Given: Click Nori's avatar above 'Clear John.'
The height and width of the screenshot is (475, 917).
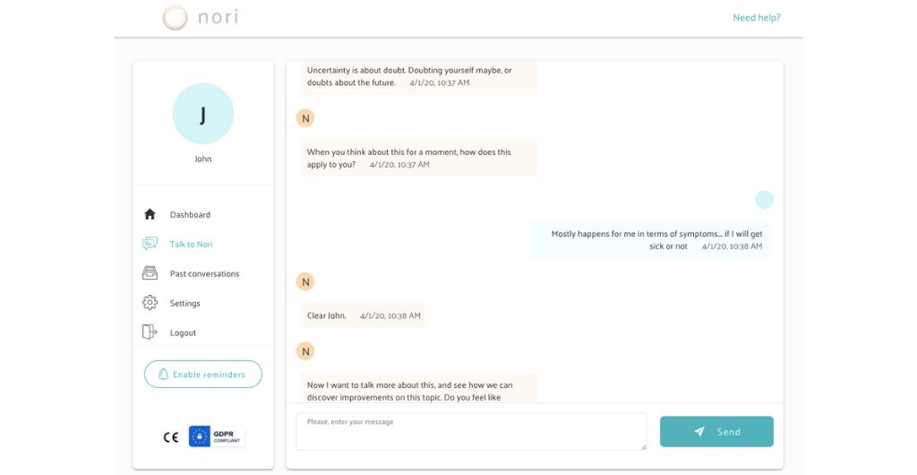Looking at the screenshot, I should 305,282.
